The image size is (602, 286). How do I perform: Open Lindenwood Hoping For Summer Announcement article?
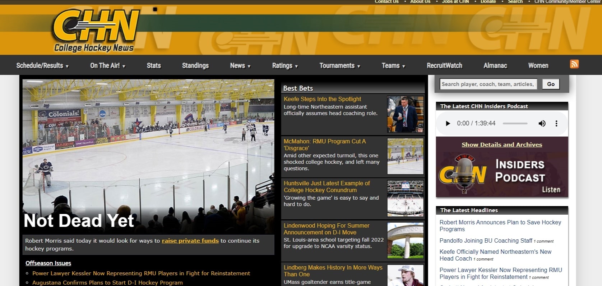tap(327, 229)
